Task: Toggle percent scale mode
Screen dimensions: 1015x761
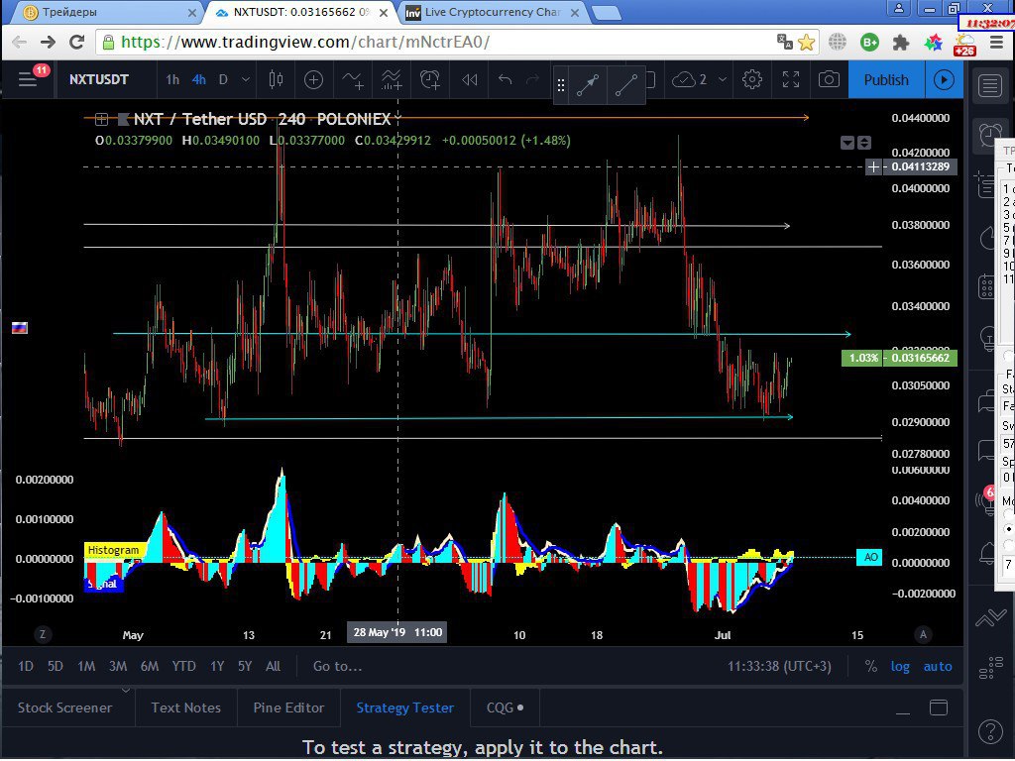Action: (871, 666)
